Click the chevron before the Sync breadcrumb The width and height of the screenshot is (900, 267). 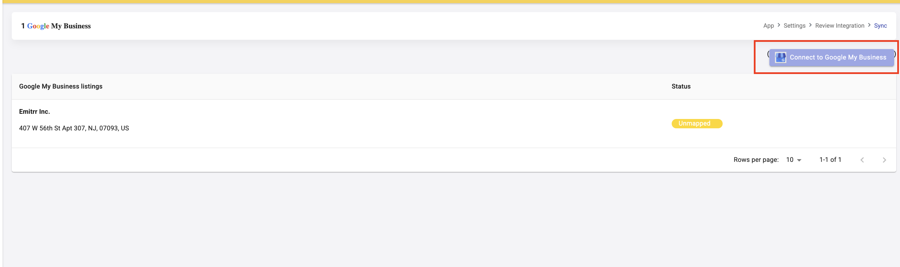coord(869,25)
